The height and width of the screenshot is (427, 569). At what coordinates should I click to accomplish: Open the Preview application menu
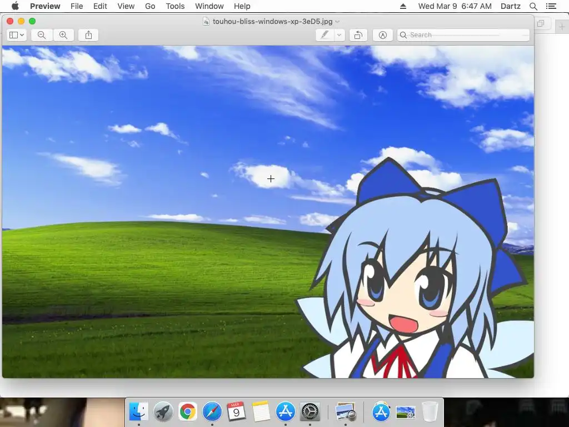(x=45, y=6)
